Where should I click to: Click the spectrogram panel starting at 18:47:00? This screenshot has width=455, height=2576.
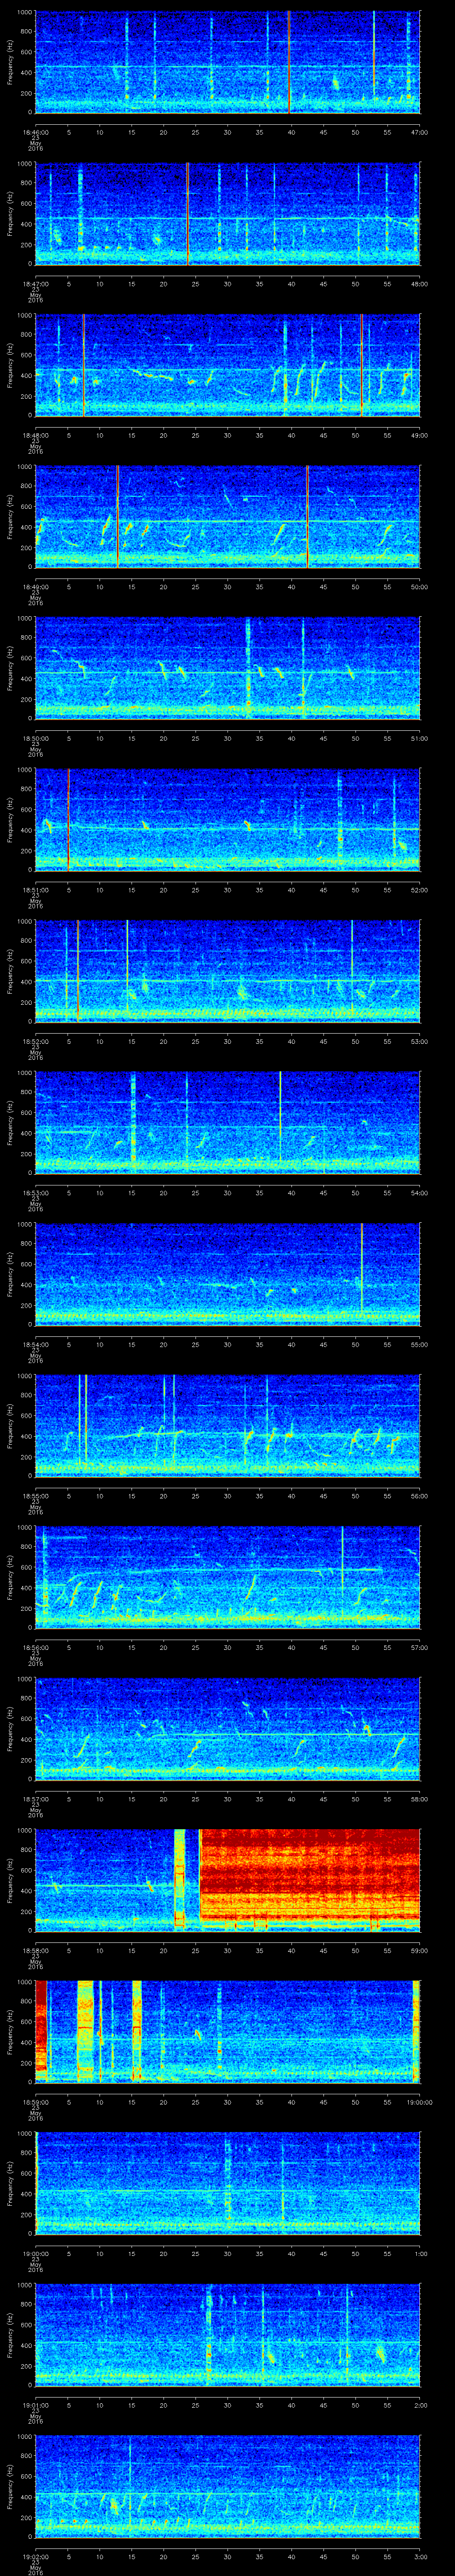point(227,213)
